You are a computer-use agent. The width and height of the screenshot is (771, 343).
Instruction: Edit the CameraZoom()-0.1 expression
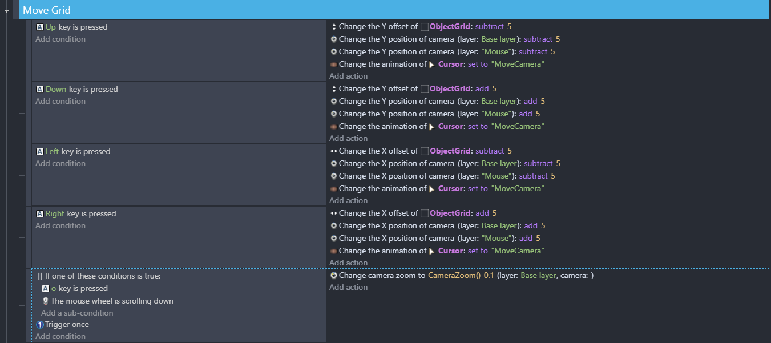click(461, 275)
